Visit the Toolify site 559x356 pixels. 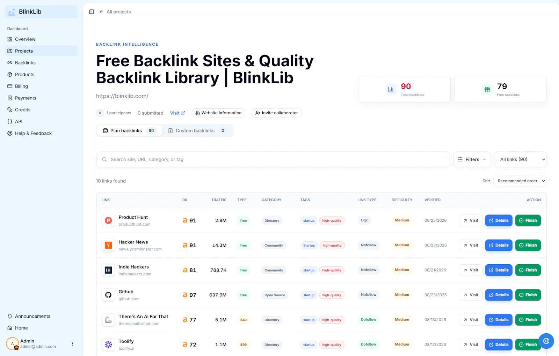coord(471,344)
